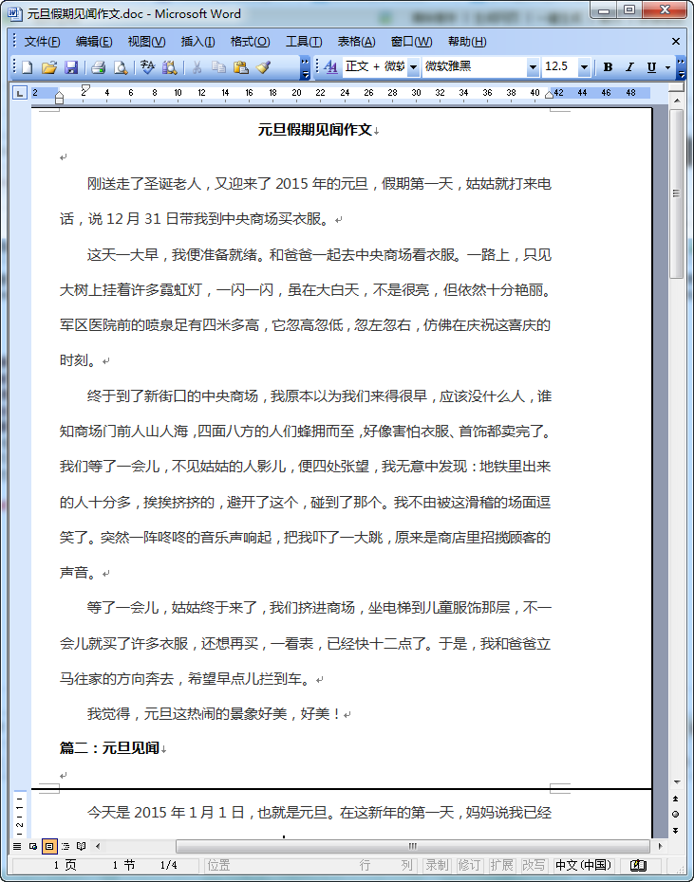Create a new blank document
This screenshot has height=882, width=694.
click(27, 67)
